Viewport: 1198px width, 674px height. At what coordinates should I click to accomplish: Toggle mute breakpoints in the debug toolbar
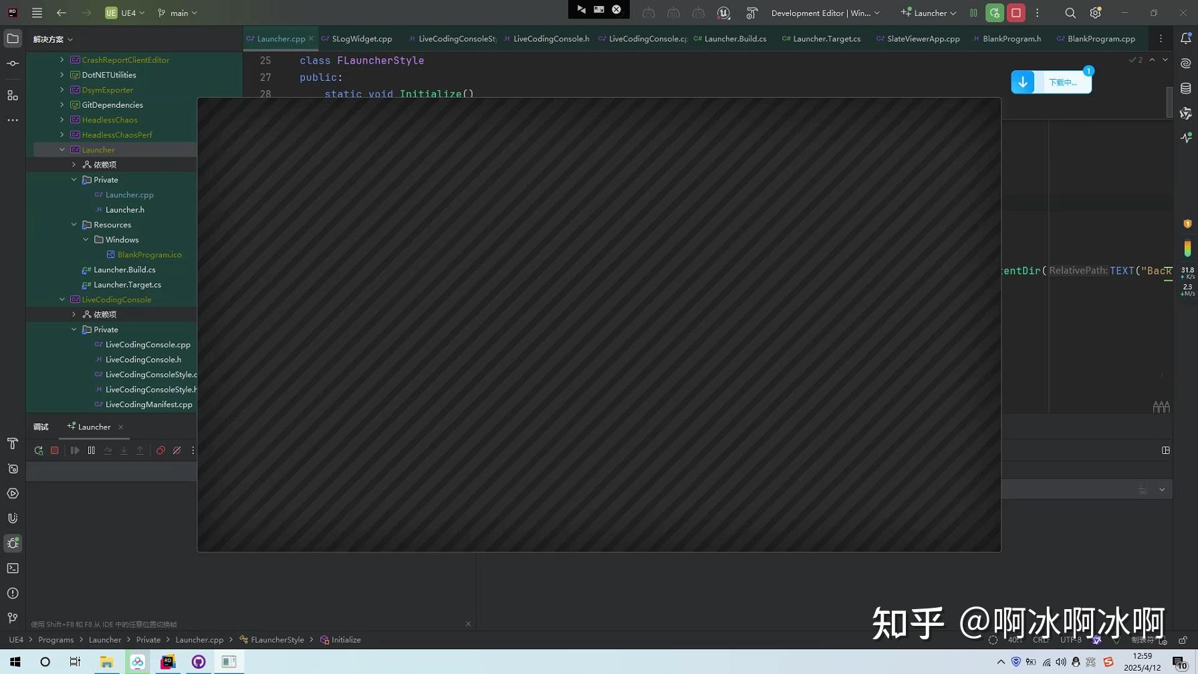click(x=176, y=450)
